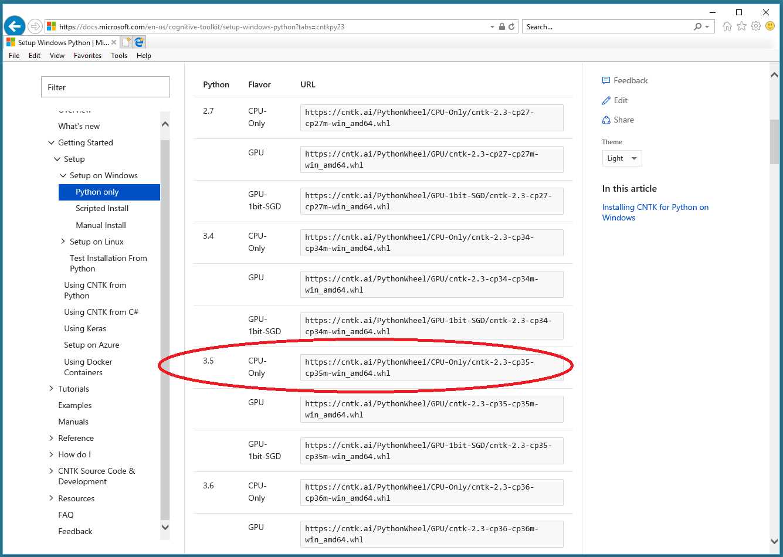Close the Setup Windows Python tab
Viewport: 783px width, 557px height.
(x=114, y=43)
